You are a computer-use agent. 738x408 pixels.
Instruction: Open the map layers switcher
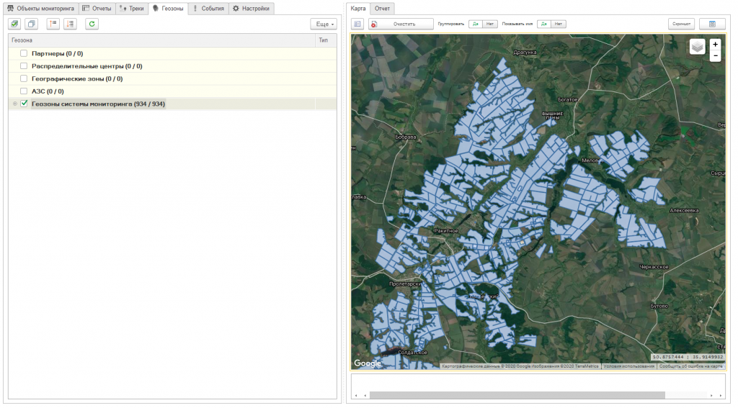click(697, 47)
